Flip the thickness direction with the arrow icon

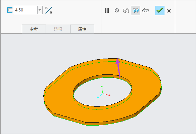click(x=49, y=10)
